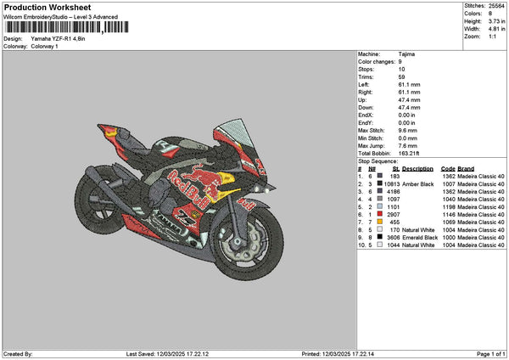Click the Max Stitch value '9.6 mm'

[x=408, y=131]
